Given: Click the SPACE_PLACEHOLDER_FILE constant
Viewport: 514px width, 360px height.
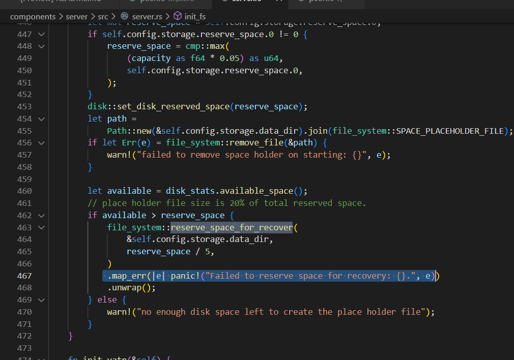Looking at the screenshot, I should tap(451, 131).
